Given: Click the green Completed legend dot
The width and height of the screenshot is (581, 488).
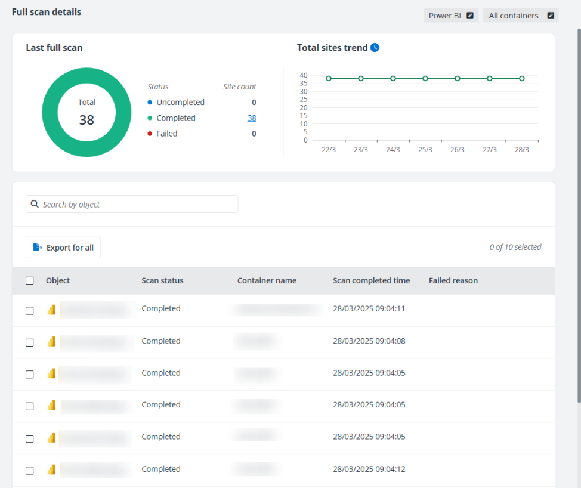Looking at the screenshot, I should [x=150, y=118].
